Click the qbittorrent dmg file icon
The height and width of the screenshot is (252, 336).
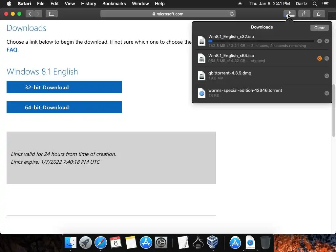click(202, 75)
